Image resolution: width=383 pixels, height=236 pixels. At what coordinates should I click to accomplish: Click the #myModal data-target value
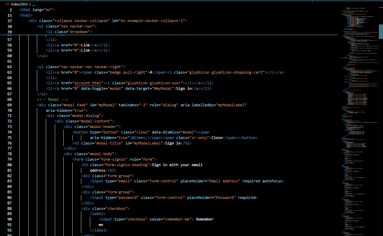(x=163, y=88)
